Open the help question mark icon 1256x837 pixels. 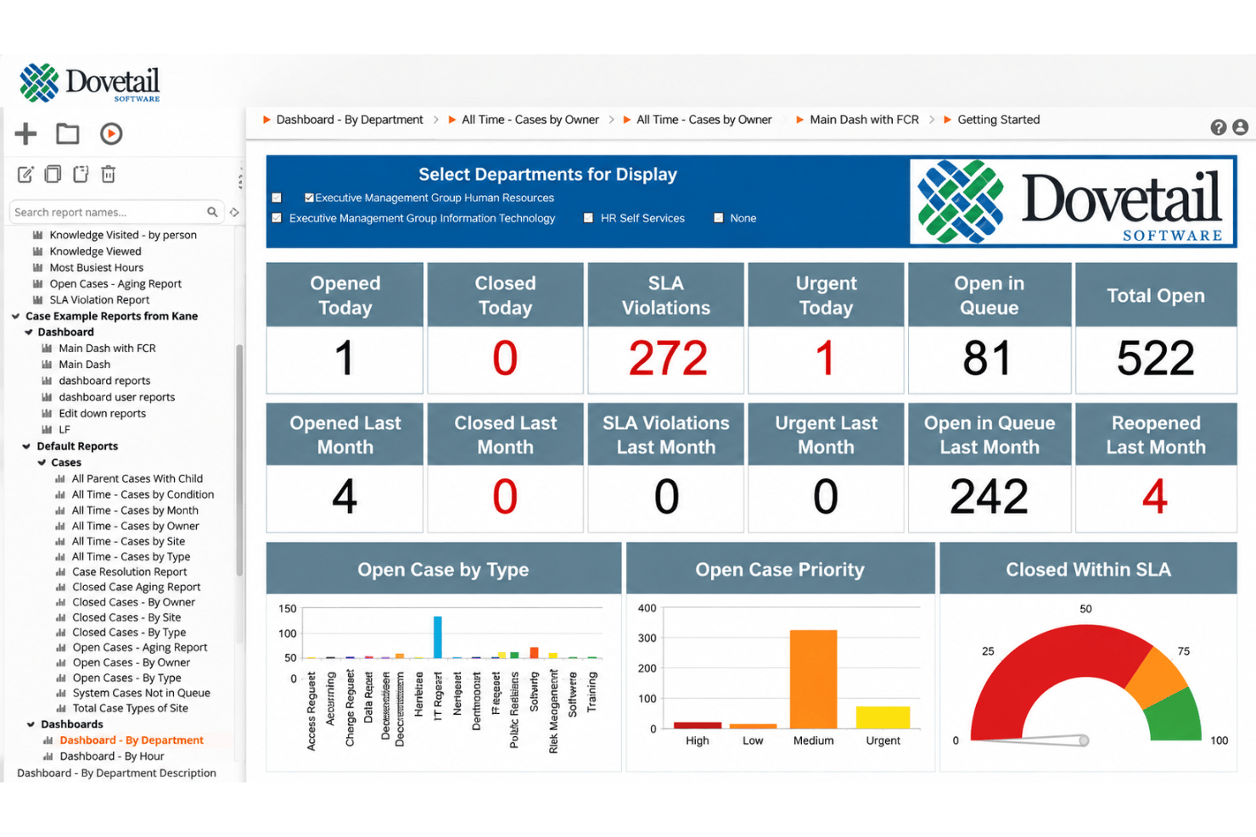pos(1219,127)
